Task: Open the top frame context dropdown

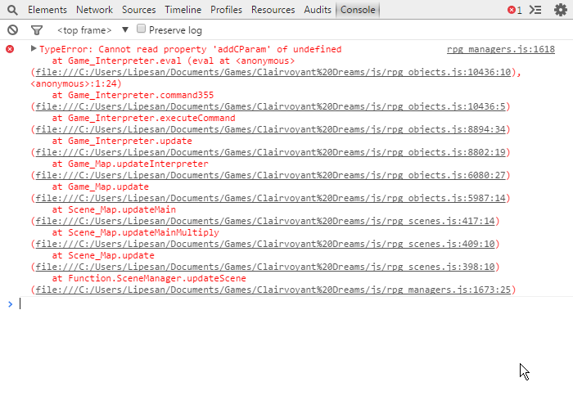Action: tap(92, 30)
